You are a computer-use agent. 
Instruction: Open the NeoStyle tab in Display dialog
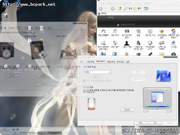click(x=120, y=62)
